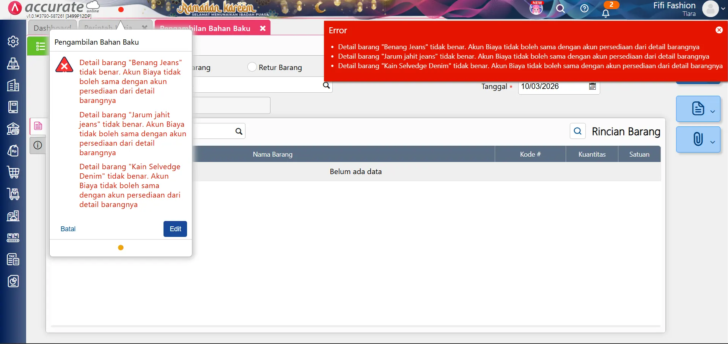Open the shopping cart sidebar module
The width and height of the screenshot is (728, 344).
click(x=13, y=173)
